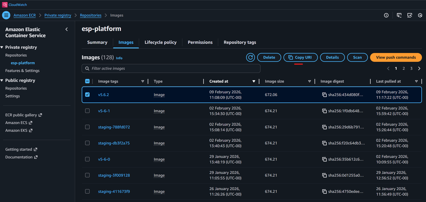Screen dimensions: 426x202
Task: Click the CloudWatch service icon
Action: tap(5, 5)
